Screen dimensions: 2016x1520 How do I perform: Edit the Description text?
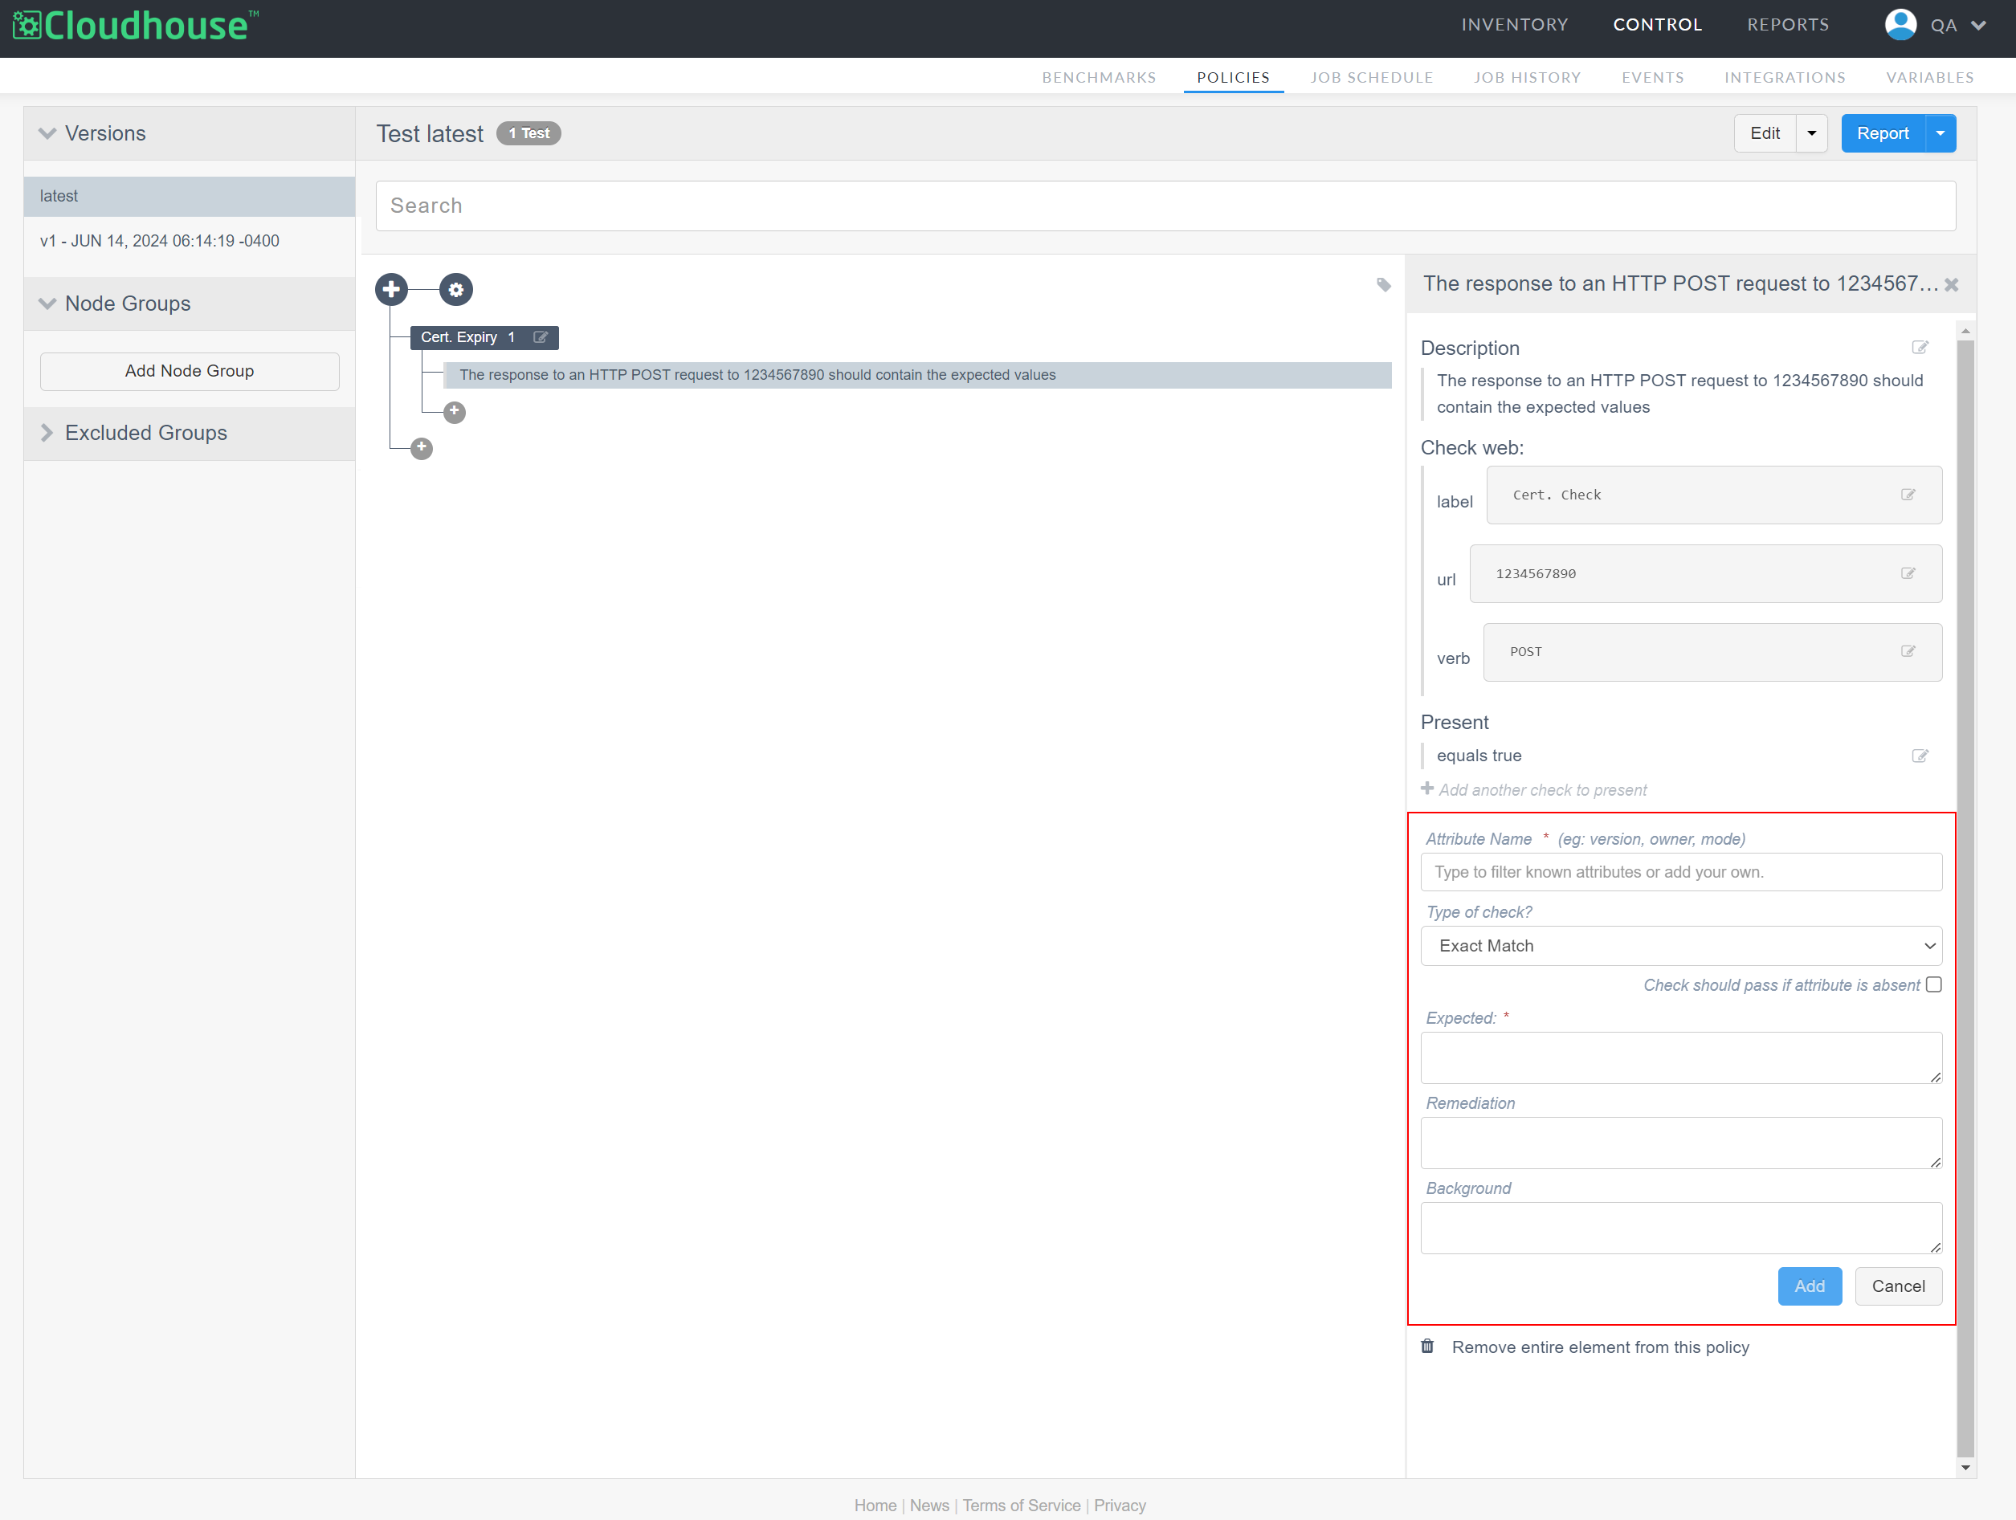(x=1920, y=347)
